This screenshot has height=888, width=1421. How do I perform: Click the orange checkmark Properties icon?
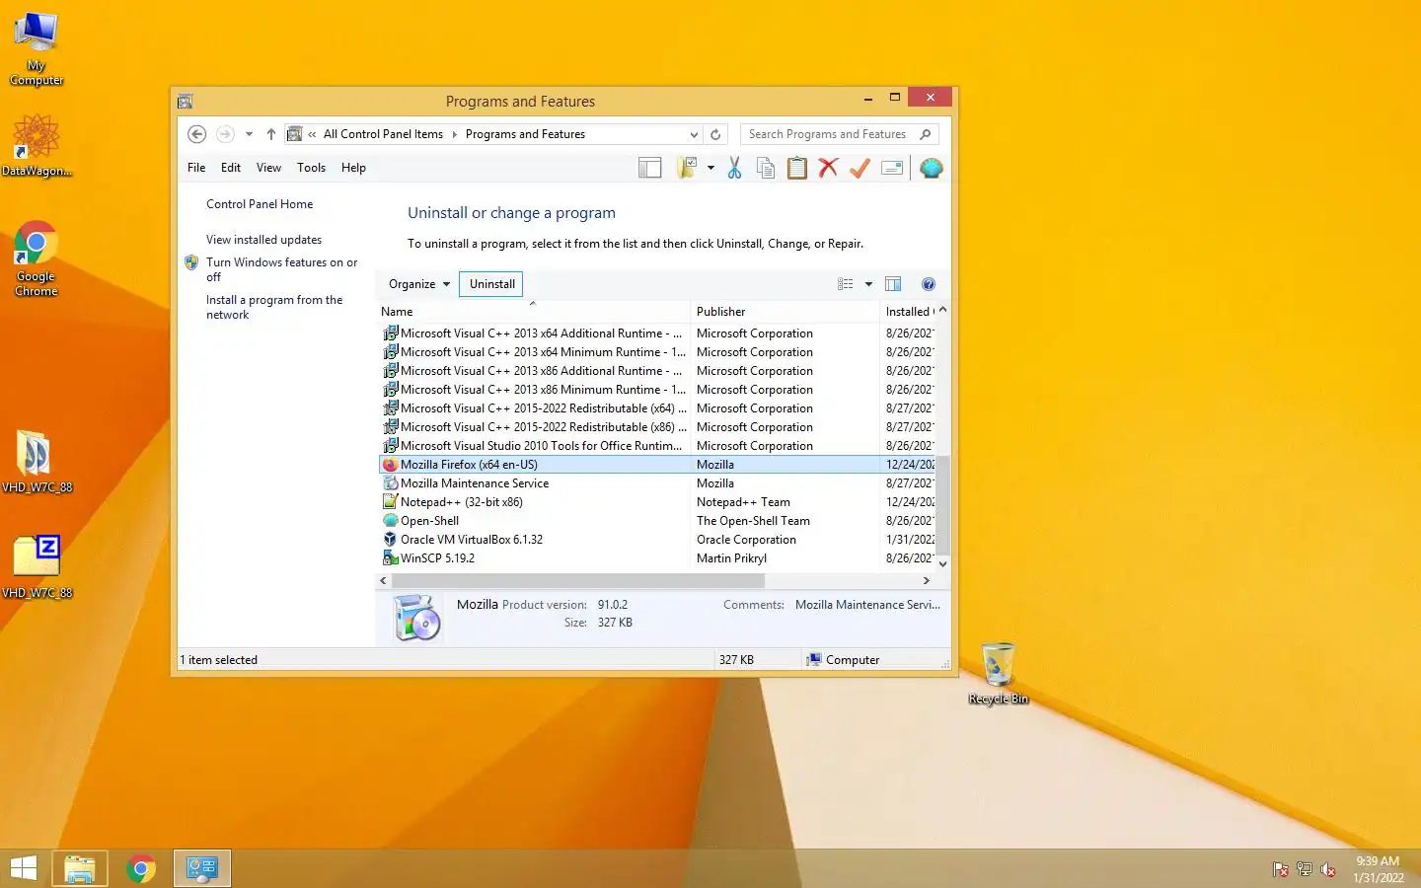pyautogui.click(x=860, y=168)
